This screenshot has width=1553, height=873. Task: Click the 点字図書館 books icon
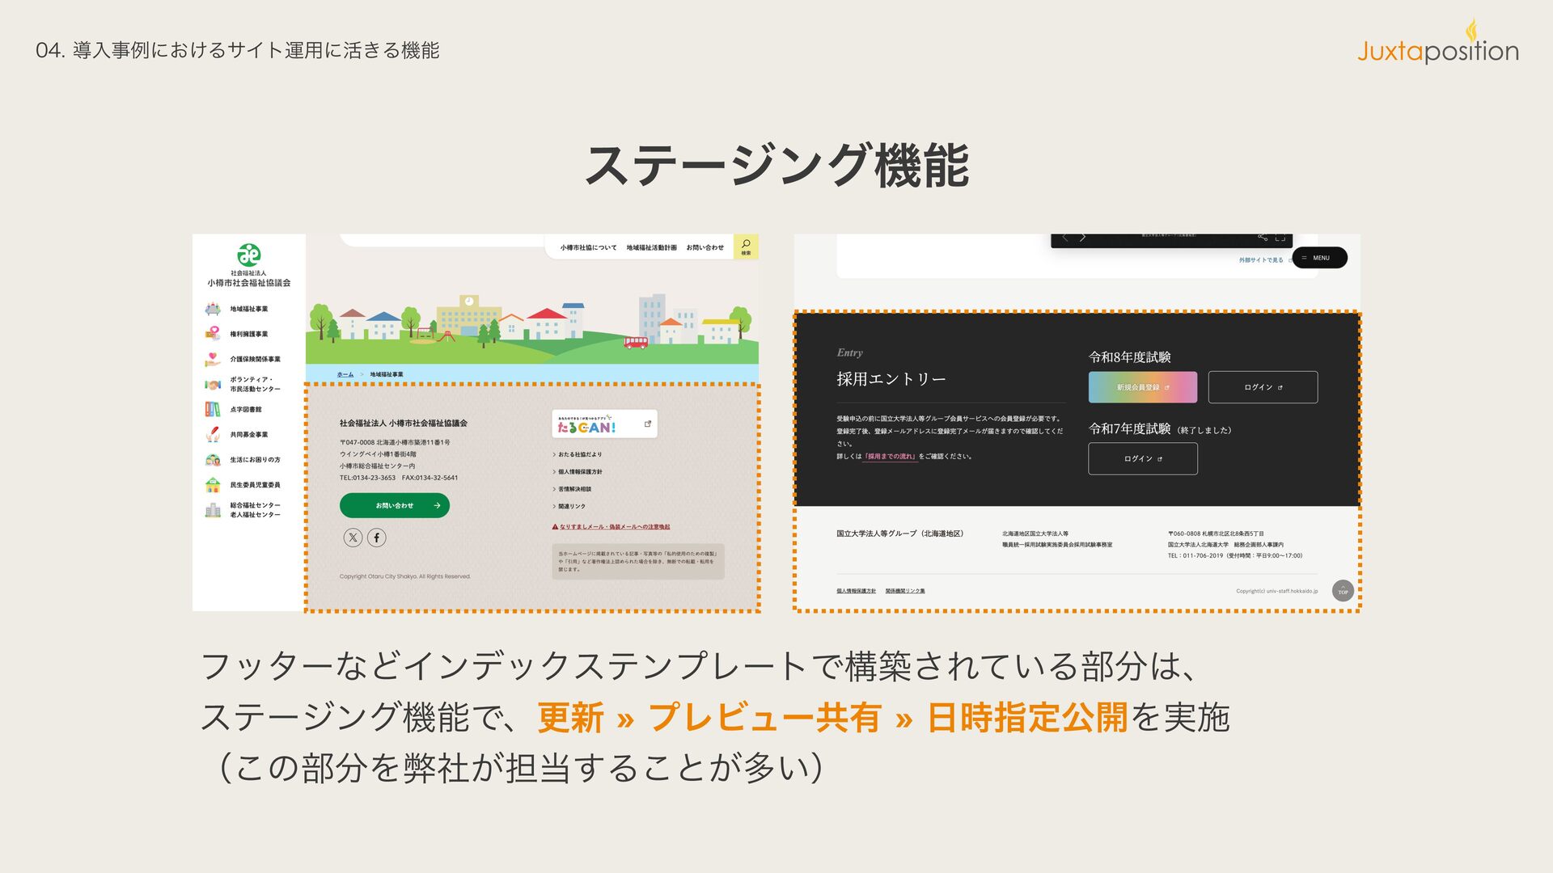(x=213, y=410)
